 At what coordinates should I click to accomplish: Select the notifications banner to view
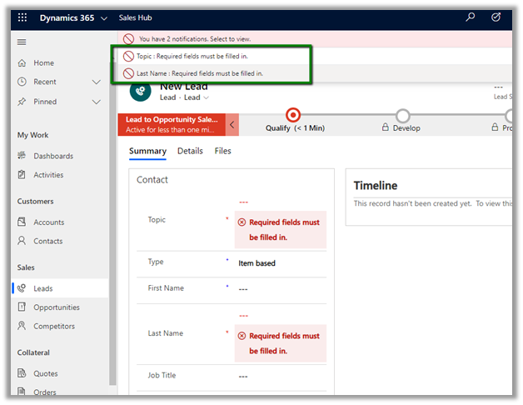coord(197,39)
